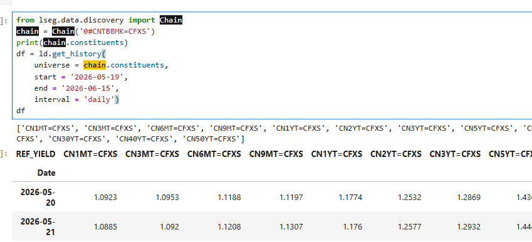Click the CN1YT=CFXS column header
Screen dimensions: 532x242
[336, 154]
